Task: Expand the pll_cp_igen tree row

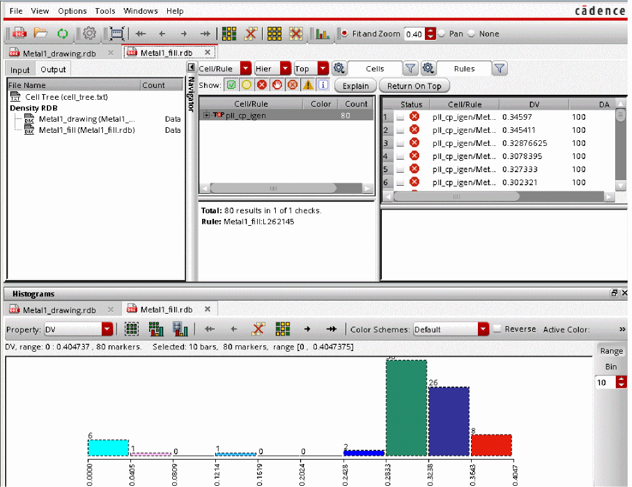Action: pyautogui.click(x=207, y=115)
